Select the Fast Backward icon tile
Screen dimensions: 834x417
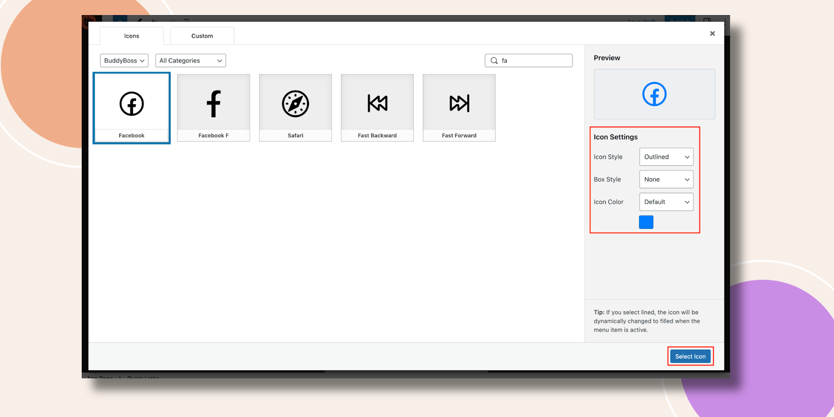coord(377,108)
